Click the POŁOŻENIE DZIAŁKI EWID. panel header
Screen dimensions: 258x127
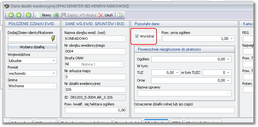click(x=32, y=24)
